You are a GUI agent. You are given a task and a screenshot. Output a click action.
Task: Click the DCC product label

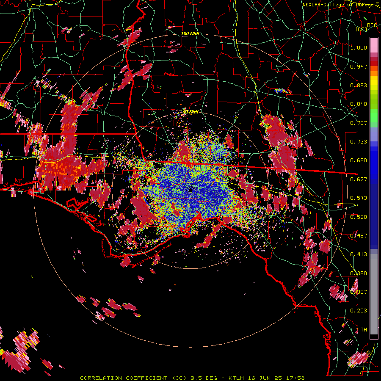[372, 25]
